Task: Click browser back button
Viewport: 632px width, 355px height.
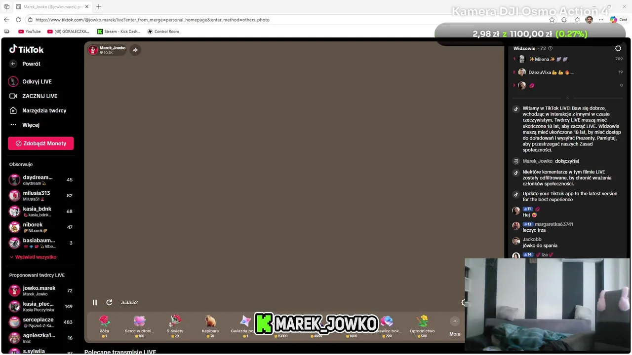Action: pos(6,20)
